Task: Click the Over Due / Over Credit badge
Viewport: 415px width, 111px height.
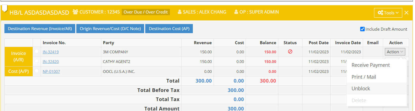Action: pos(146,12)
